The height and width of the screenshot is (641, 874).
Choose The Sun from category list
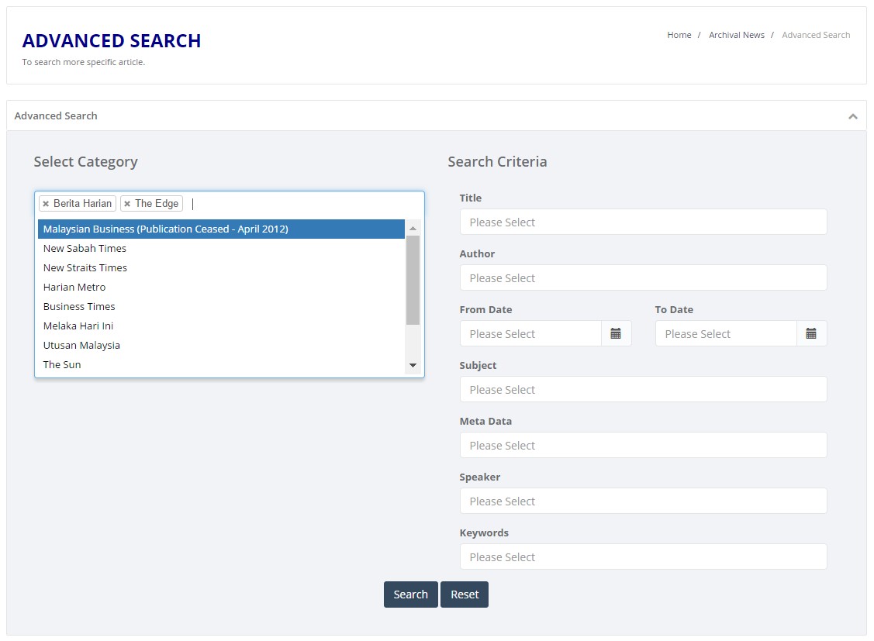62,364
